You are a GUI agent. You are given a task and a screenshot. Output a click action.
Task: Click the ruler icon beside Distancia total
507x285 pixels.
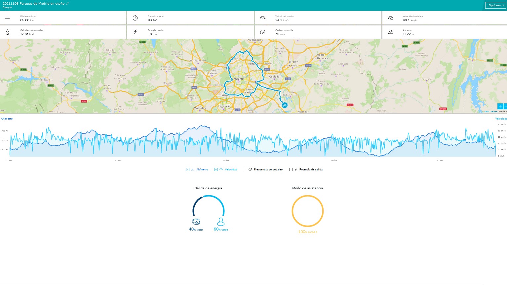pyautogui.click(x=8, y=18)
